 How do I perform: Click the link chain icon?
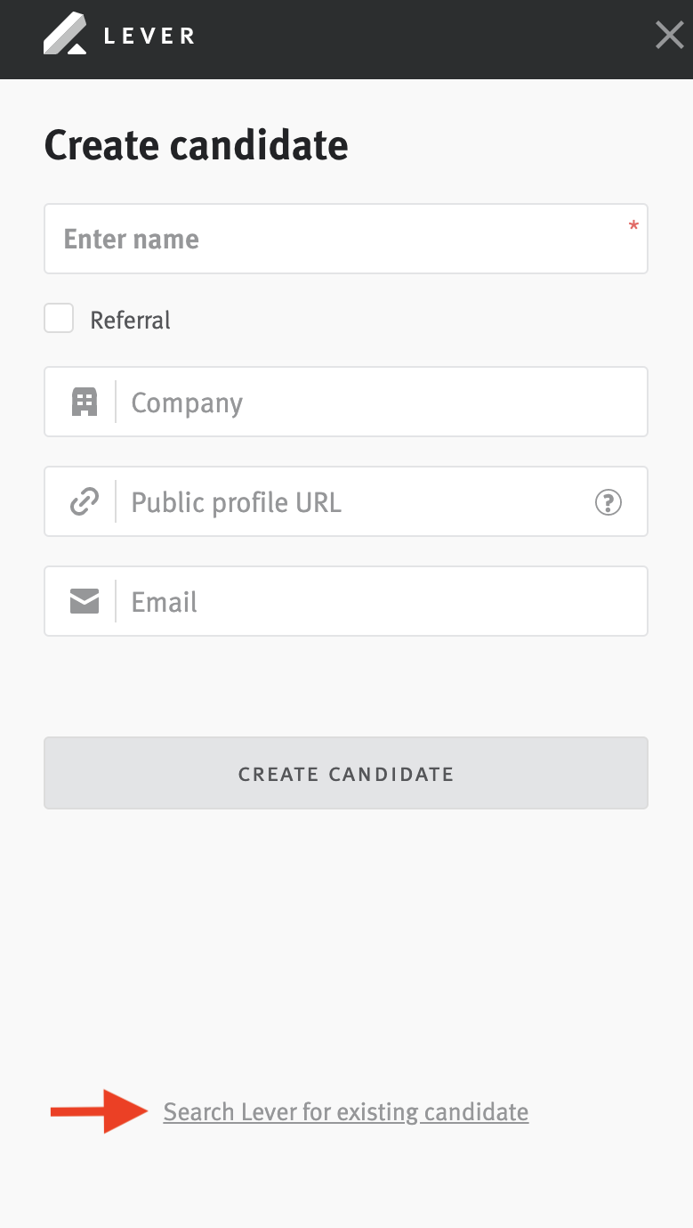(x=84, y=501)
